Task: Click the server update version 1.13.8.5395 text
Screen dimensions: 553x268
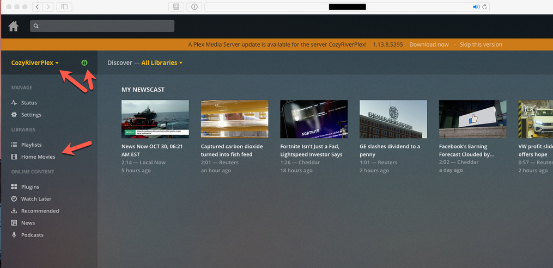Action: pos(388,45)
